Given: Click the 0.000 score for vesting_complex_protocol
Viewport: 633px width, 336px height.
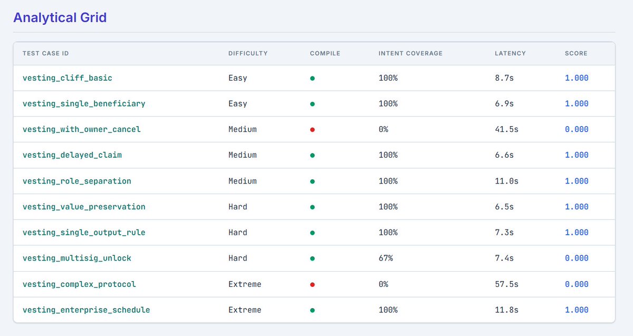Looking at the screenshot, I should 577,284.
